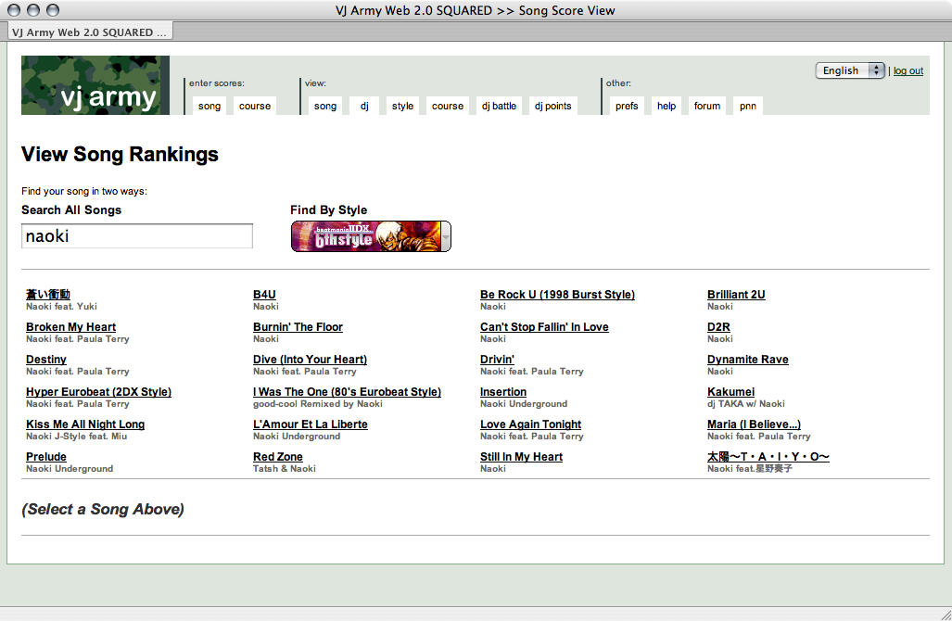The height and width of the screenshot is (621, 952).
Task: Expand the English language selector
Action: click(x=850, y=70)
